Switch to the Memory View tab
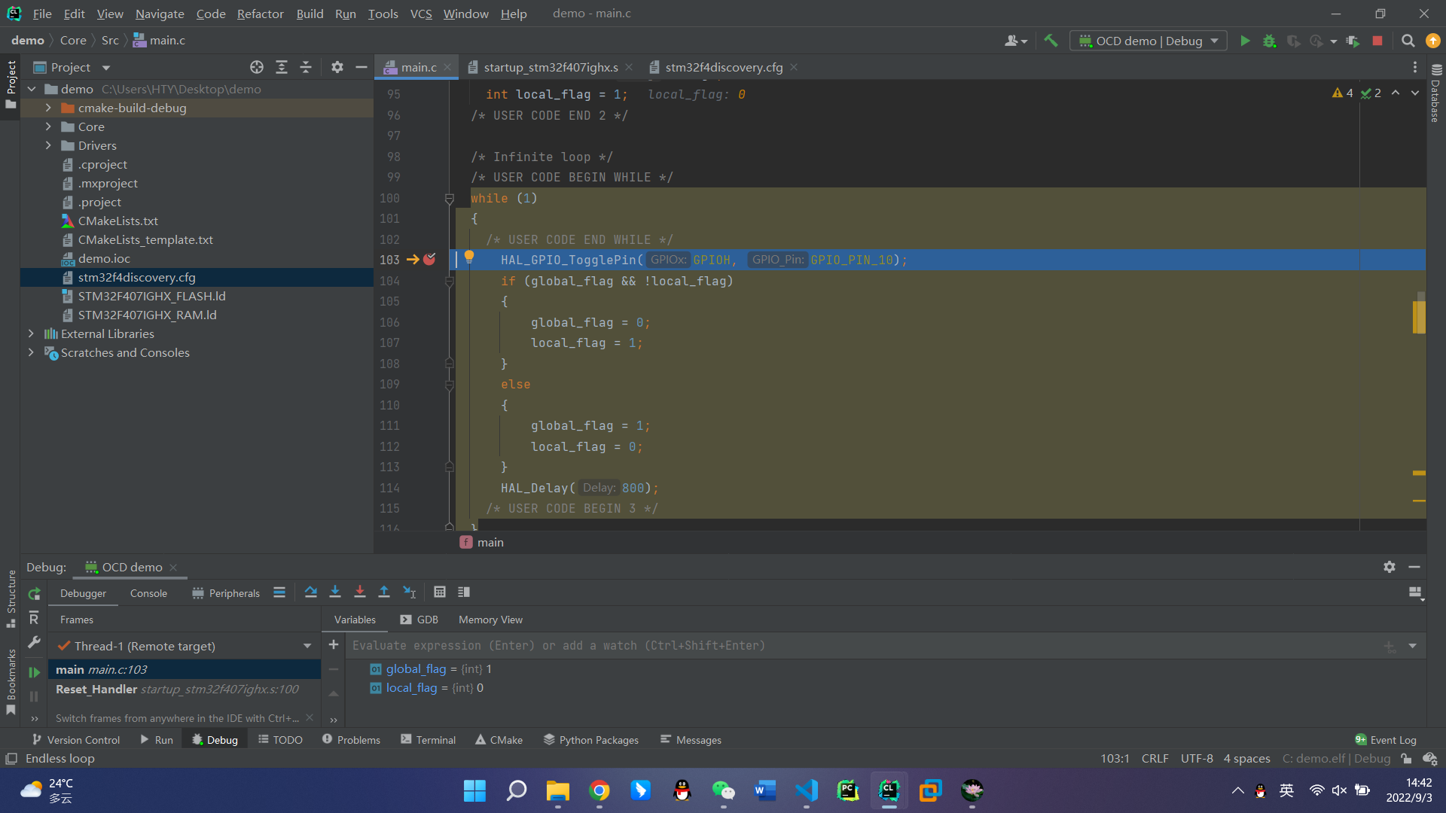 pos(490,620)
